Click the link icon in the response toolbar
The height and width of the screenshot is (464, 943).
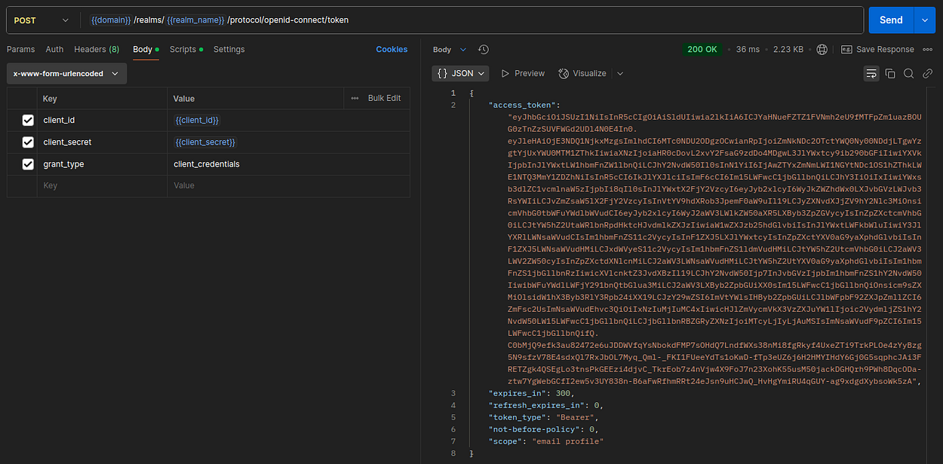[x=928, y=73]
